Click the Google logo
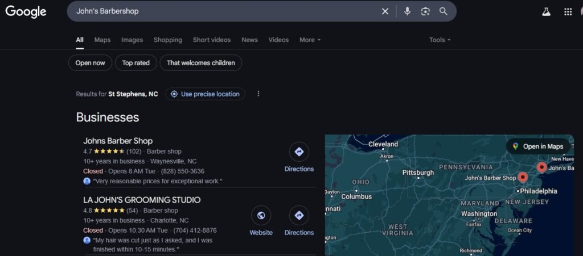This screenshot has width=583, height=256. pyautogui.click(x=26, y=11)
